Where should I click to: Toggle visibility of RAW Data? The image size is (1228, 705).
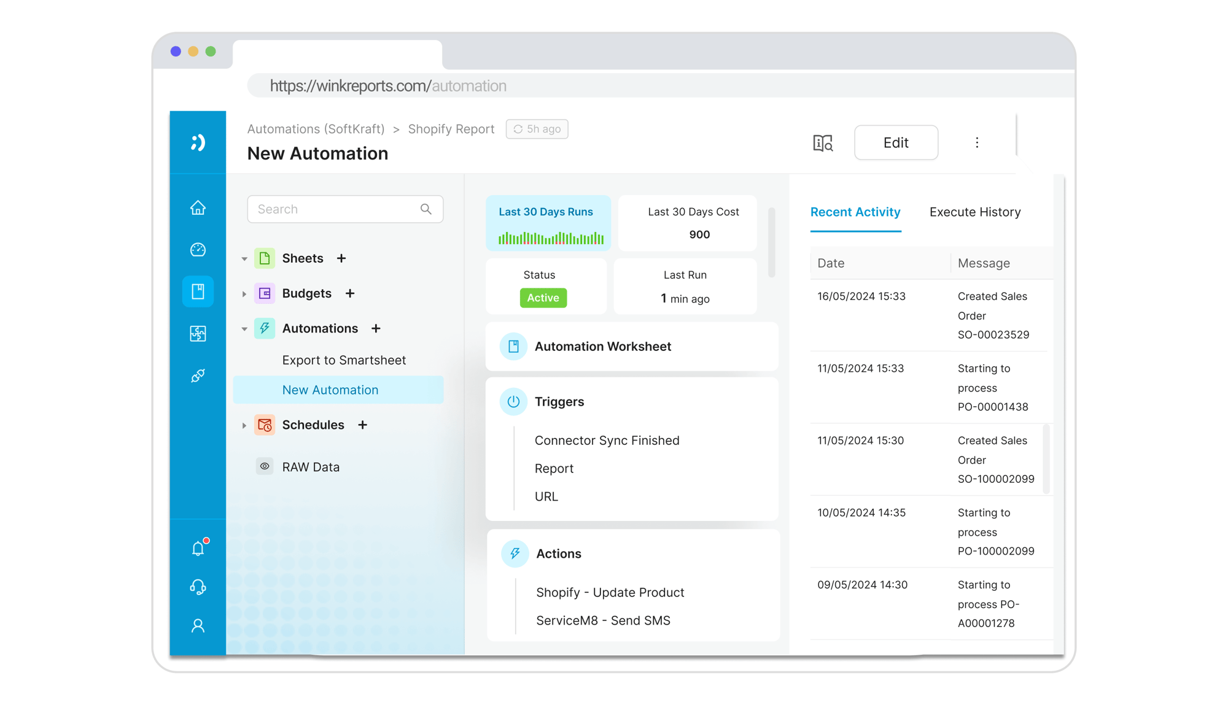(x=265, y=466)
